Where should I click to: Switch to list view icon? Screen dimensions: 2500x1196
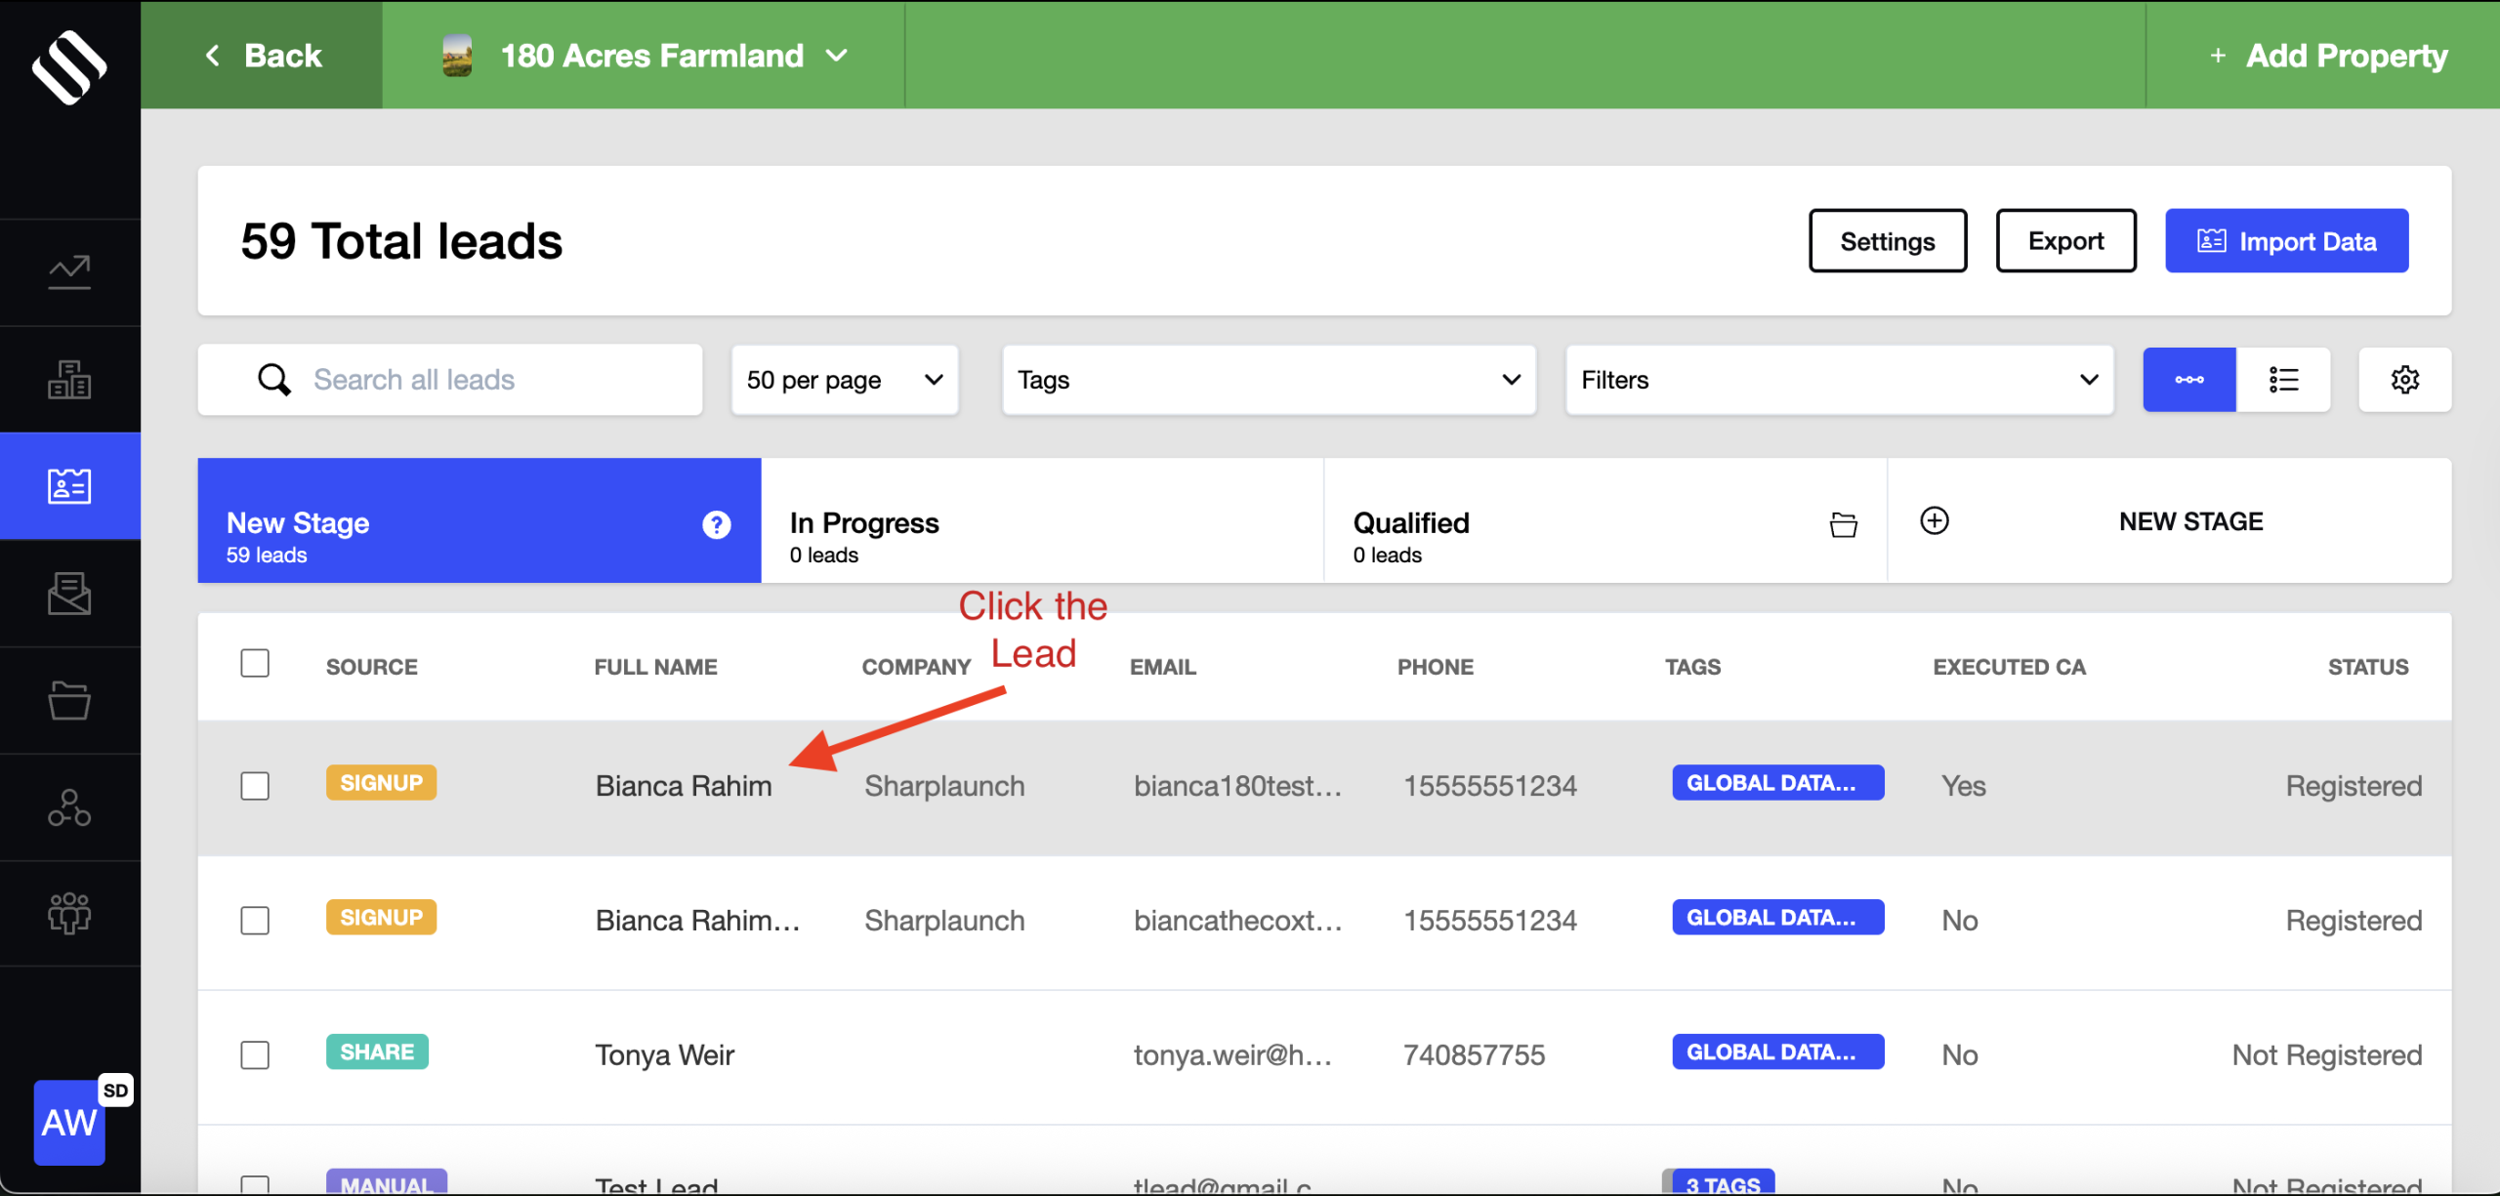tap(2283, 380)
